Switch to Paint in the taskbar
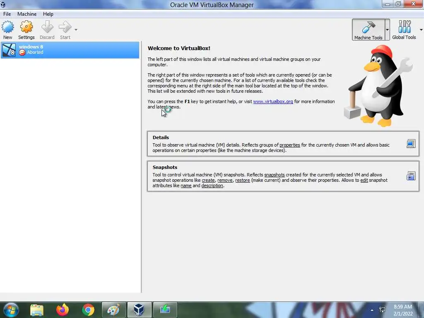 113,310
